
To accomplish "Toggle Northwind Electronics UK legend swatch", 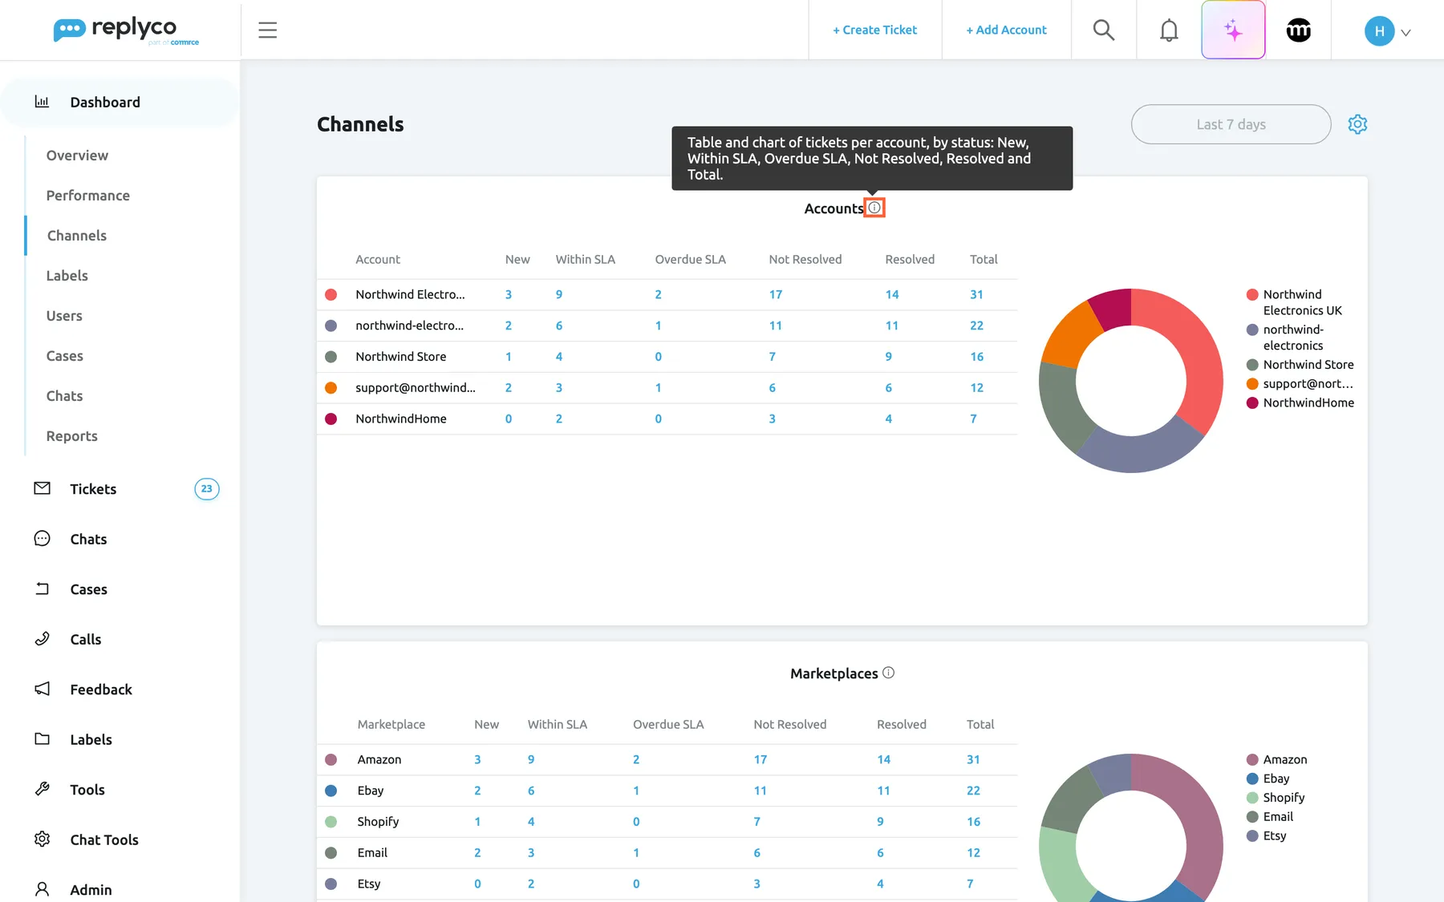I will (1252, 294).
